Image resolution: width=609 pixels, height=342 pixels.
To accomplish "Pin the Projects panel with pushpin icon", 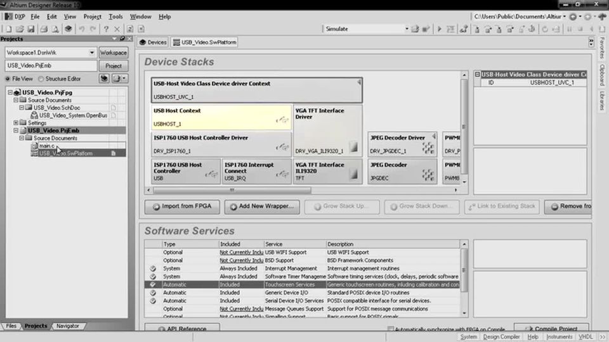I will [x=122, y=39].
